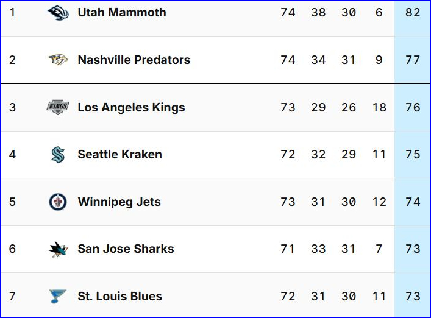Click Utah Mammoth's 82 points cell
The height and width of the screenshot is (318, 431).
pyautogui.click(x=413, y=12)
